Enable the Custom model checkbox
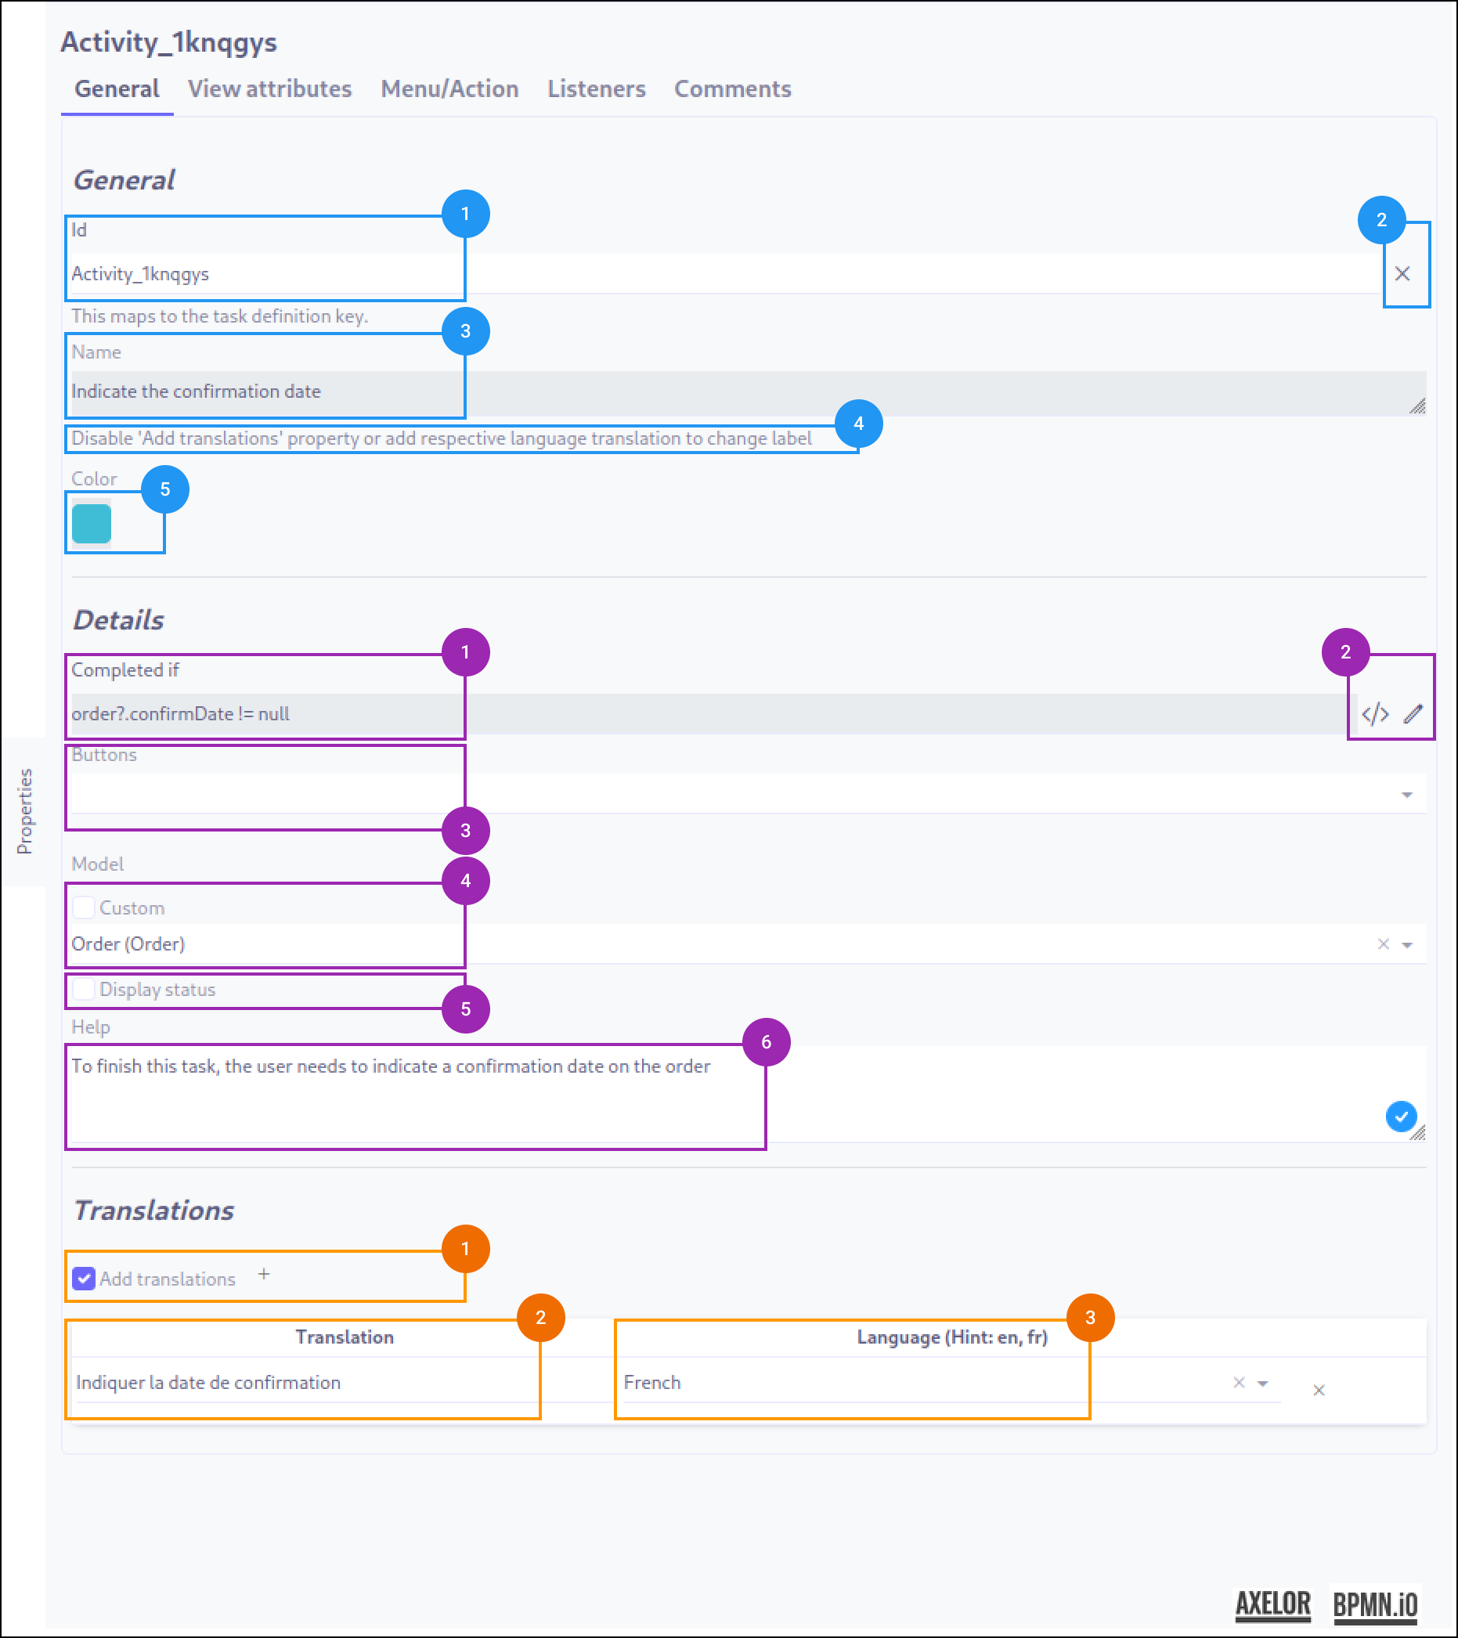This screenshot has width=1458, height=1638. 83,908
